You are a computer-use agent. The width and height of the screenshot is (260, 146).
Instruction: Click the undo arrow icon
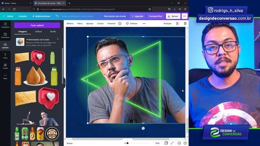click(x=57, y=16)
